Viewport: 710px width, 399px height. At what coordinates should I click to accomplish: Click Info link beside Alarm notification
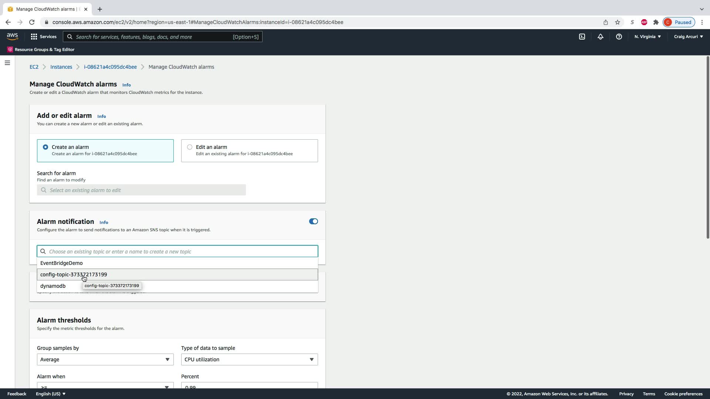pyautogui.click(x=104, y=222)
